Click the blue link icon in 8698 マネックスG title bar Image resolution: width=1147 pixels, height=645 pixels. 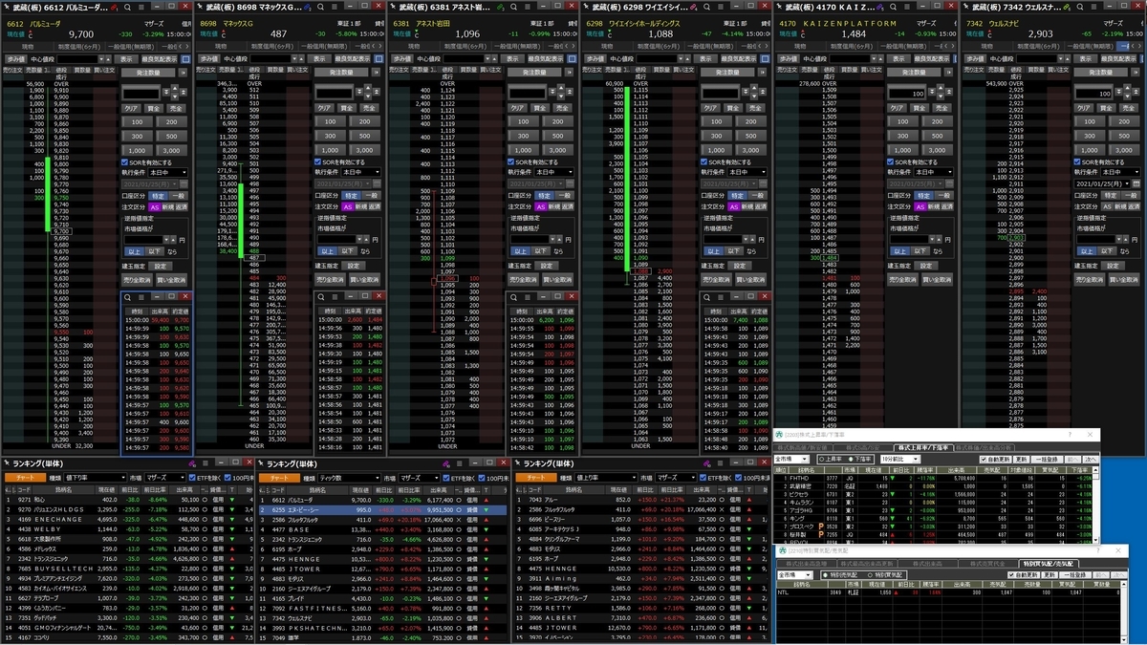pyautogui.click(x=307, y=7)
